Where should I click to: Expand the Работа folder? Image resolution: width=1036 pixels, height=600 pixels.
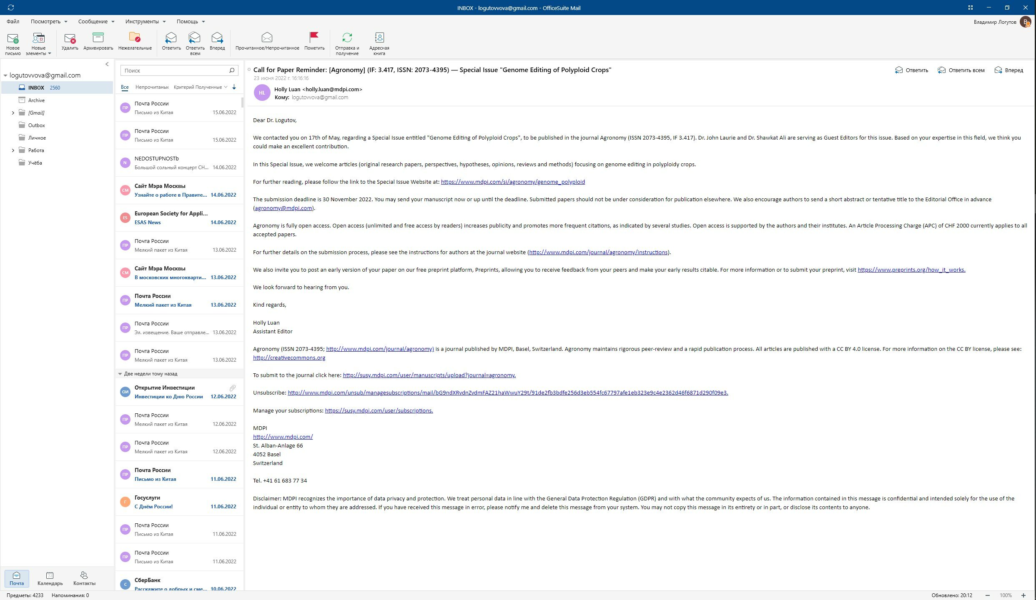coord(13,150)
